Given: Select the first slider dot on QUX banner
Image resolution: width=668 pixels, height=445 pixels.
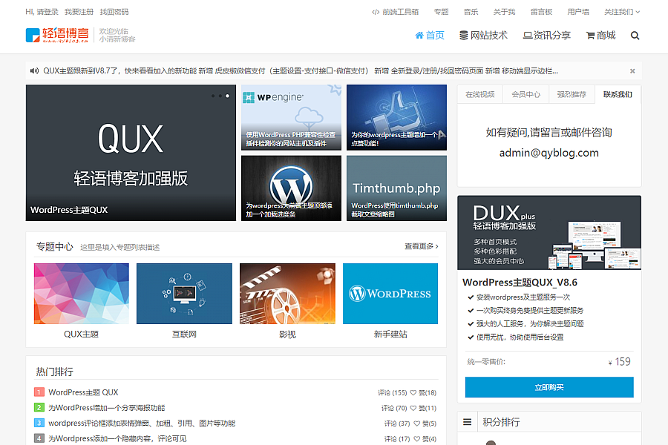Looking at the screenshot, I should point(213,96).
